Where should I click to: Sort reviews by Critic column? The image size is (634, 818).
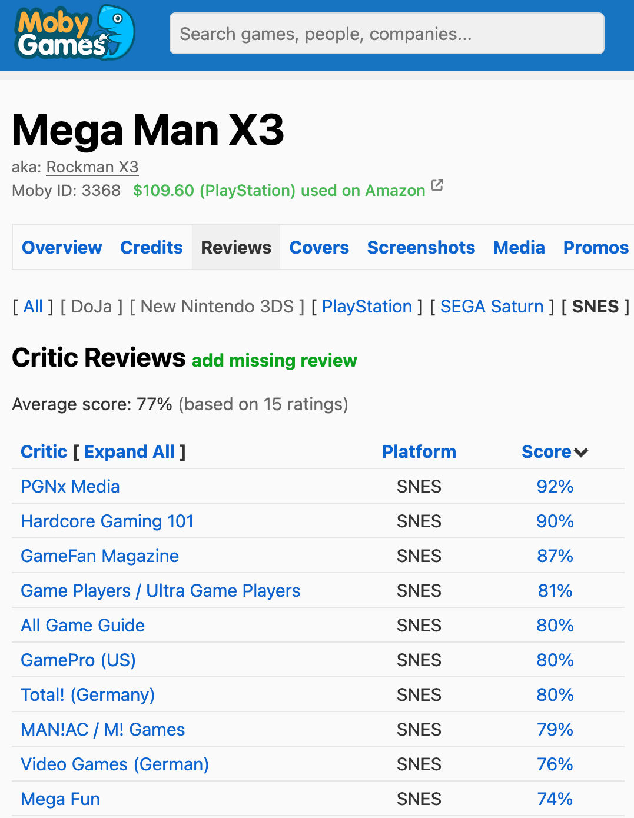point(44,452)
